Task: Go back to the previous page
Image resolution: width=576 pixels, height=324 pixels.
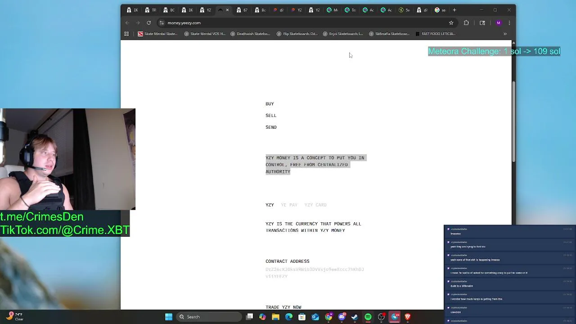Action: [x=127, y=23]
